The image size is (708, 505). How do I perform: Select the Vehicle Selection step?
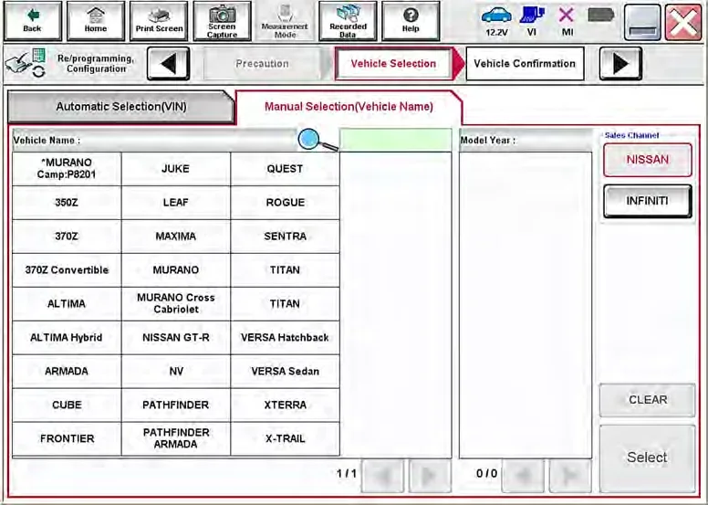393,64
